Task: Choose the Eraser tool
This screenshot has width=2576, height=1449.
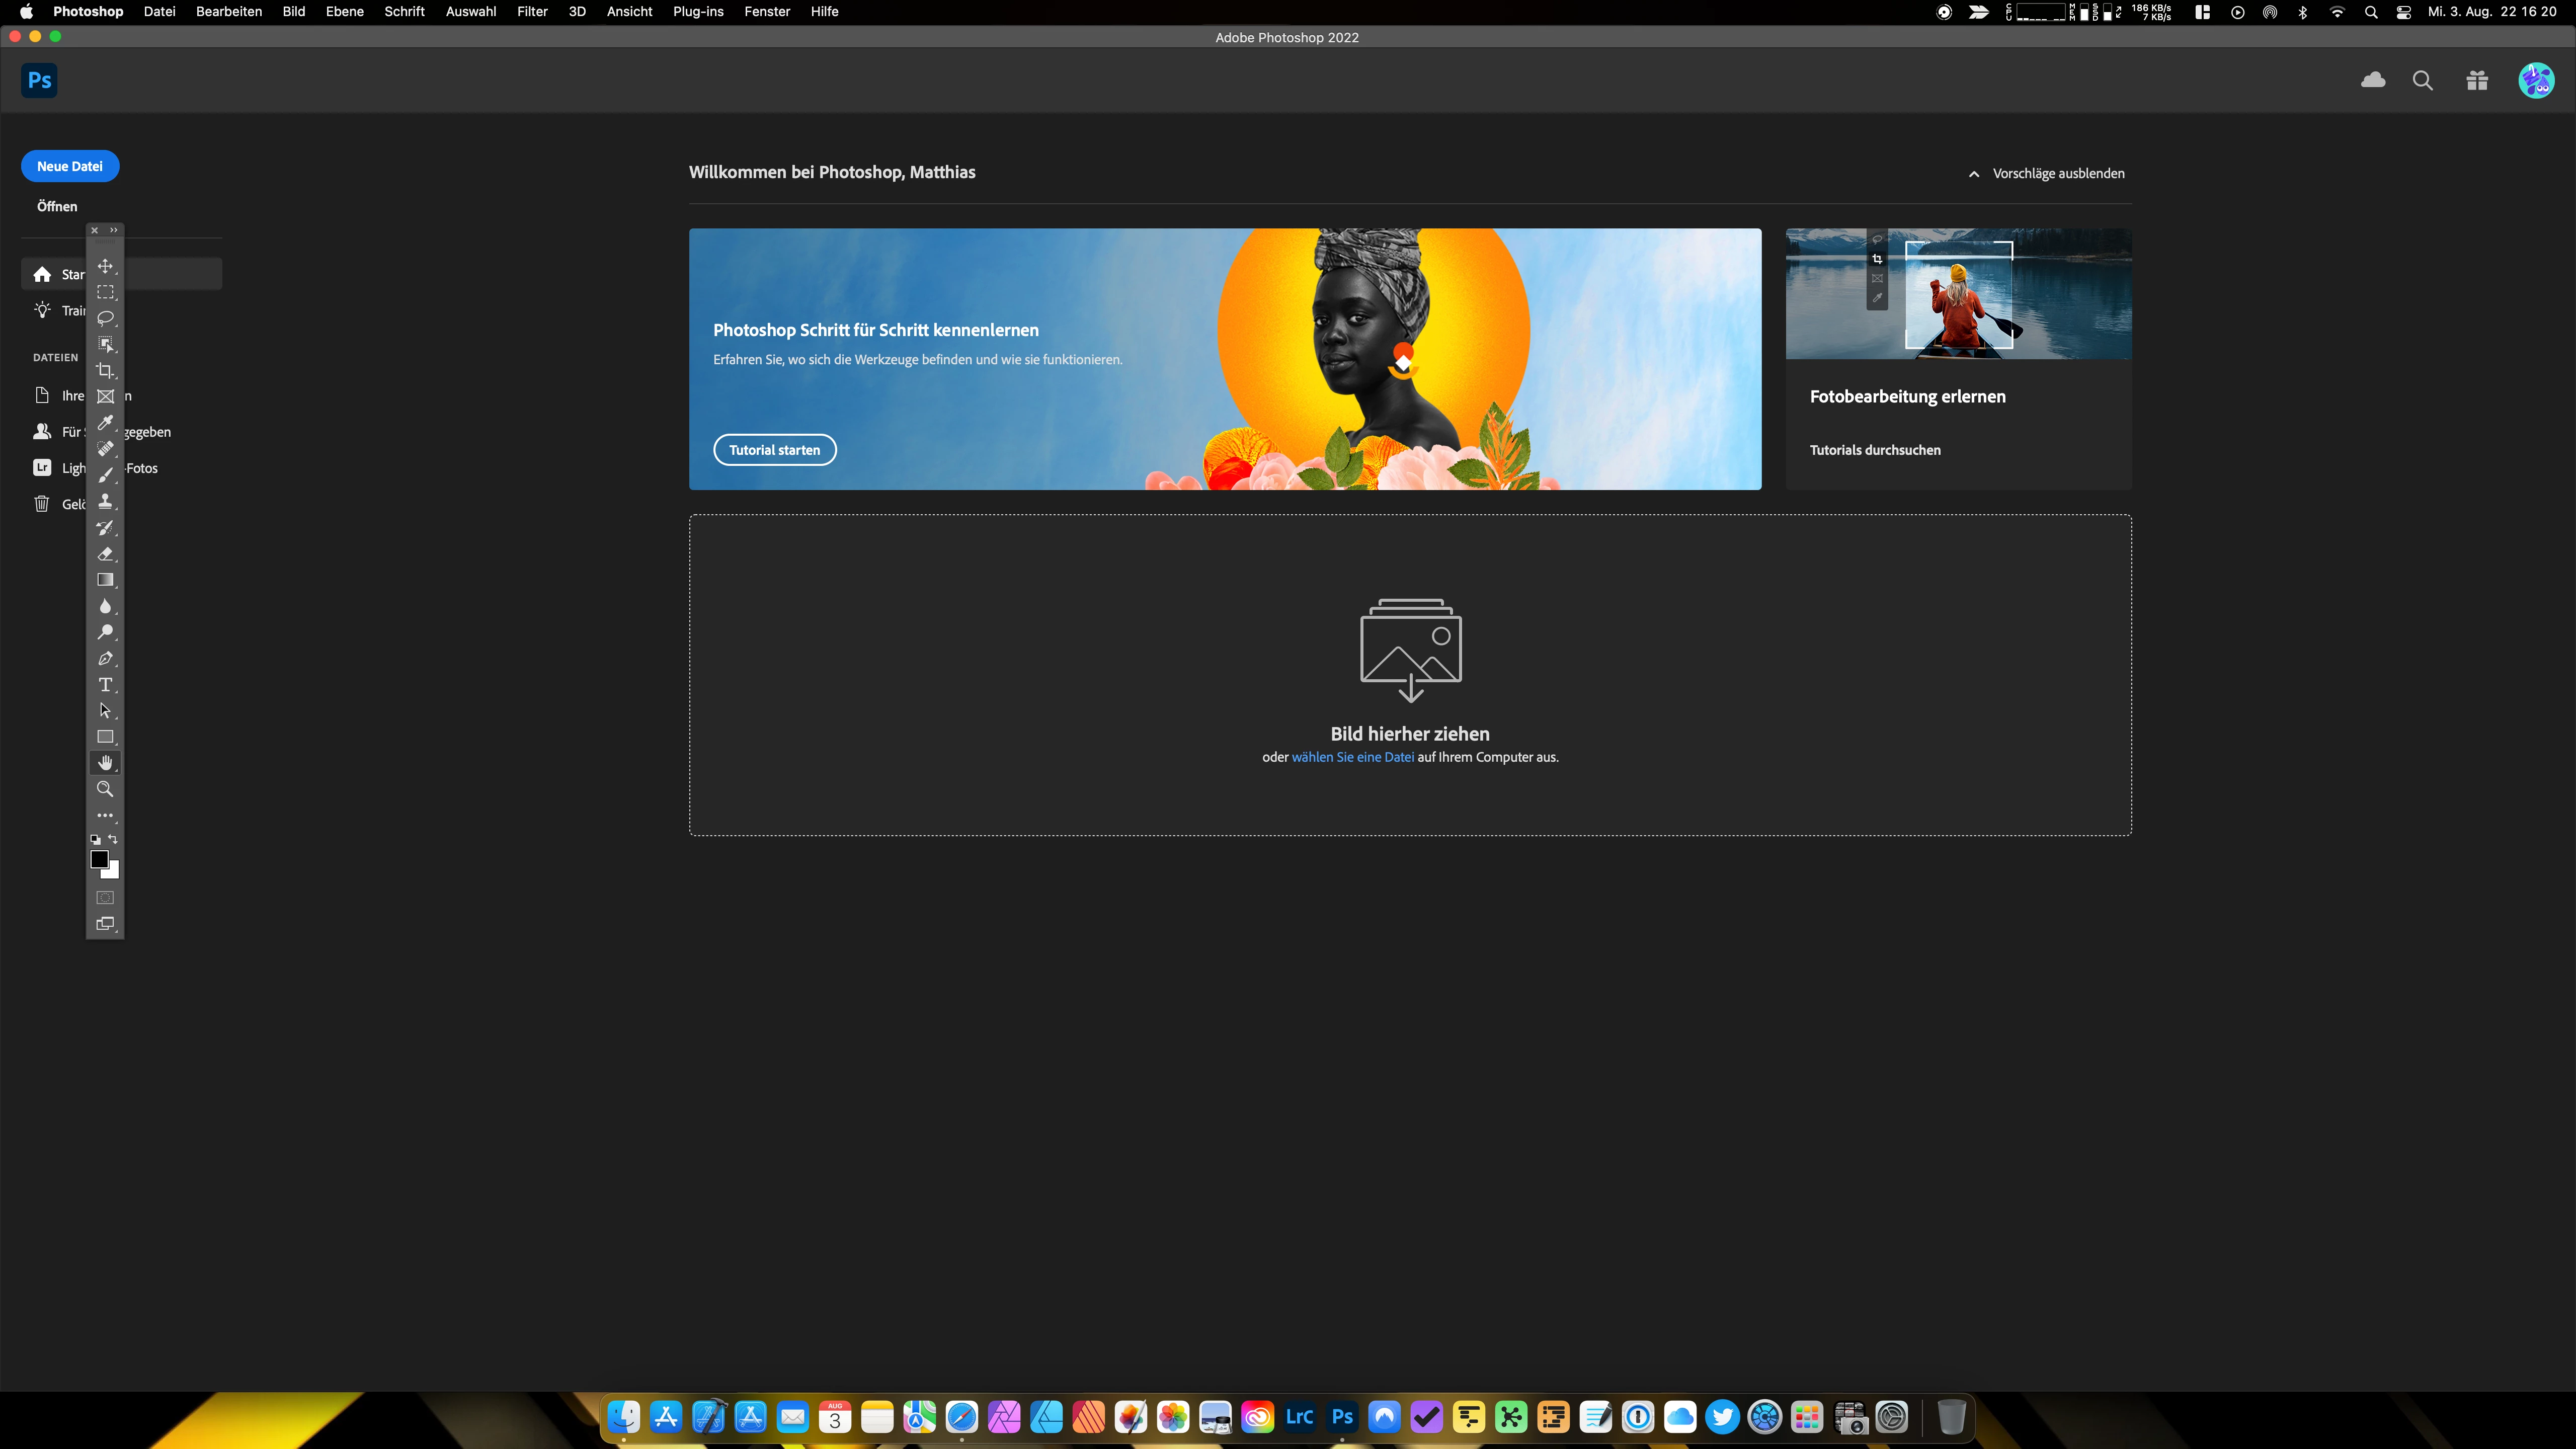Action: pyautogui.click(x=105, y=553)
